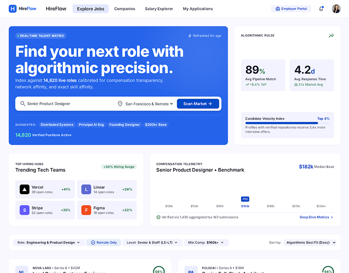Open the Employer Portal button

[291, 9]
